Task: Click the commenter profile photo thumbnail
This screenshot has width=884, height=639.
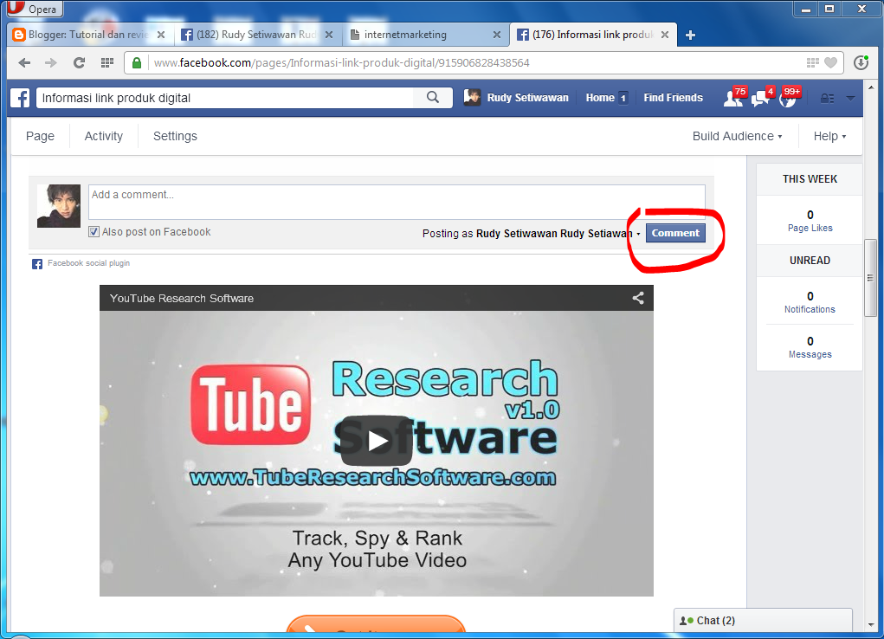Action: (x=59, y=206)
